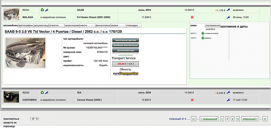The height and width of the screenshot is (128, 271).
Task: Click the SAAB brand cell
Action: coord(97,10)
